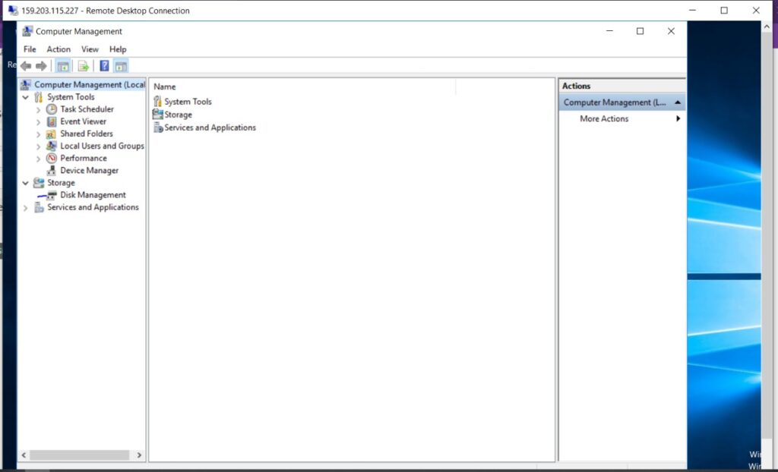The height and width of the screenshot is (472, 778).
Task: Expand the Shared Folders node
Action: pyautogui.click(x=38, y=134)
